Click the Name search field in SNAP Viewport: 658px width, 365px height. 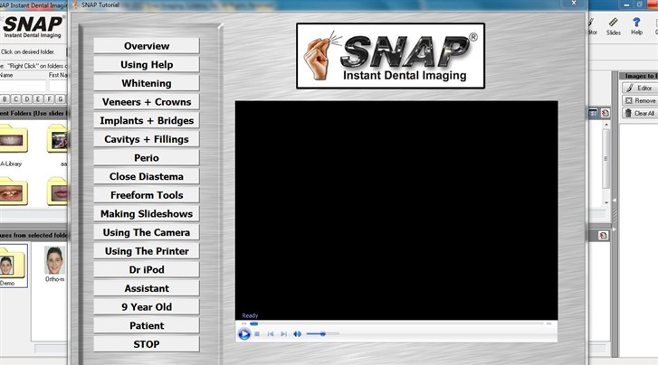pyautogui.click(x=23, y=86)
